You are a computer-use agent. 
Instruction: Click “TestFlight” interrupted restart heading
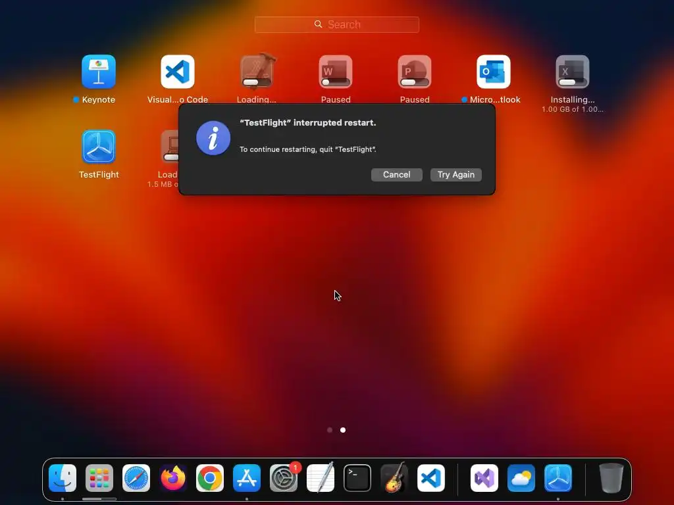(x=308, y=123)
